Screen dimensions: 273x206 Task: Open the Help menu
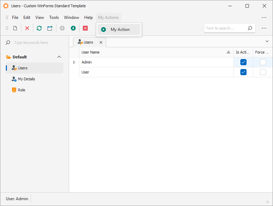(88, 18)
